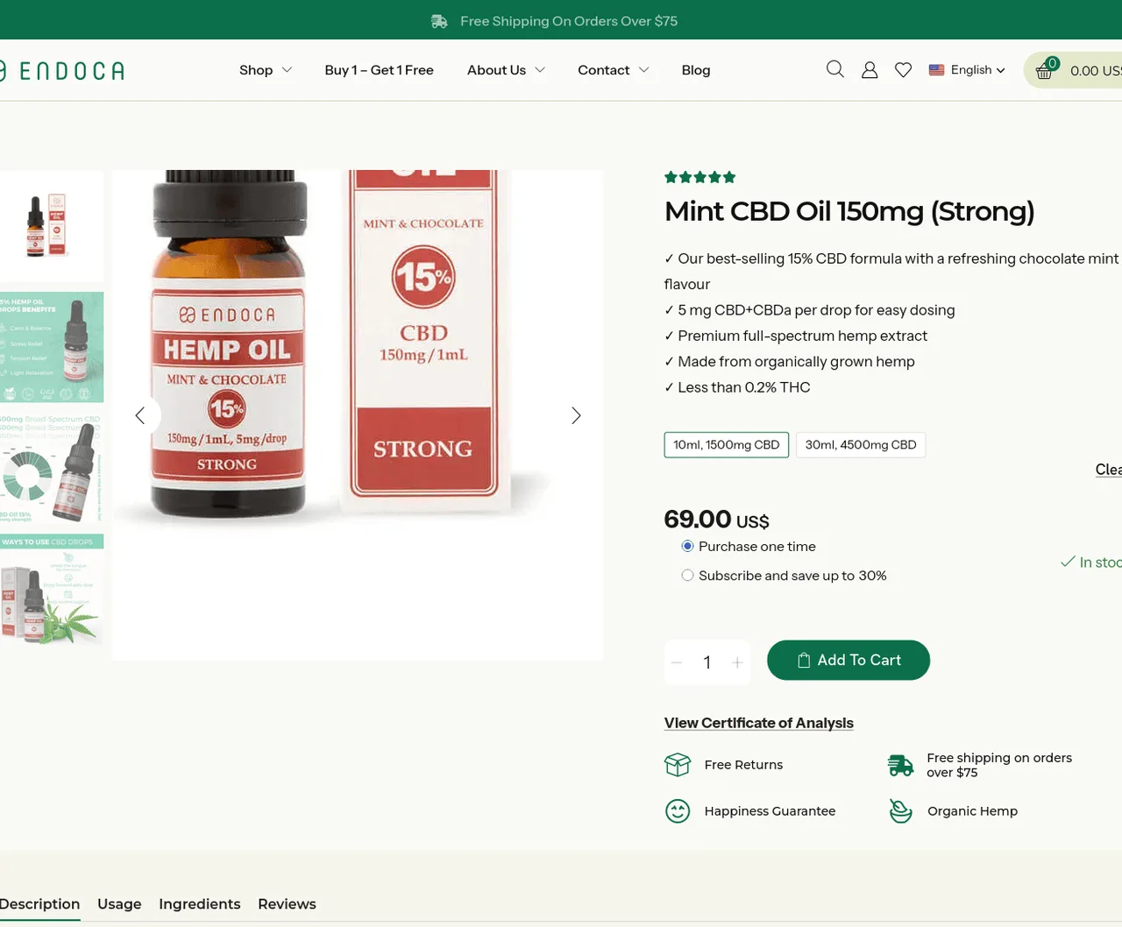Open the wishlist heart icon
The width and height of the screenshot is (1122, 927).
point(903,70)
